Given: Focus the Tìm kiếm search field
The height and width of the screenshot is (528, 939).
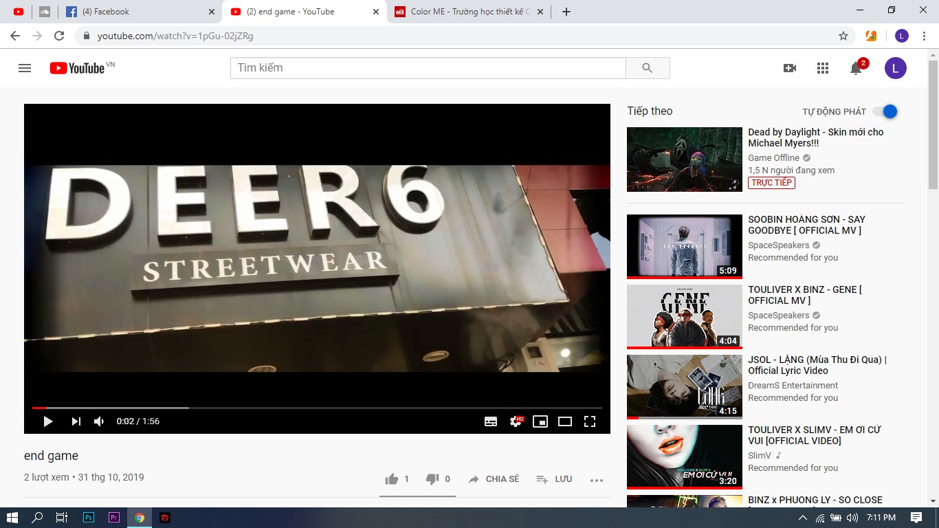Looking at the screenshot, I should click(428, 68).
